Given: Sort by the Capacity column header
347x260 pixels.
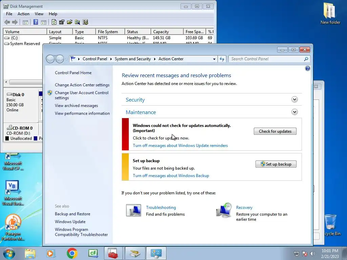Looking at the screenshot, I should tap(167, 31).
